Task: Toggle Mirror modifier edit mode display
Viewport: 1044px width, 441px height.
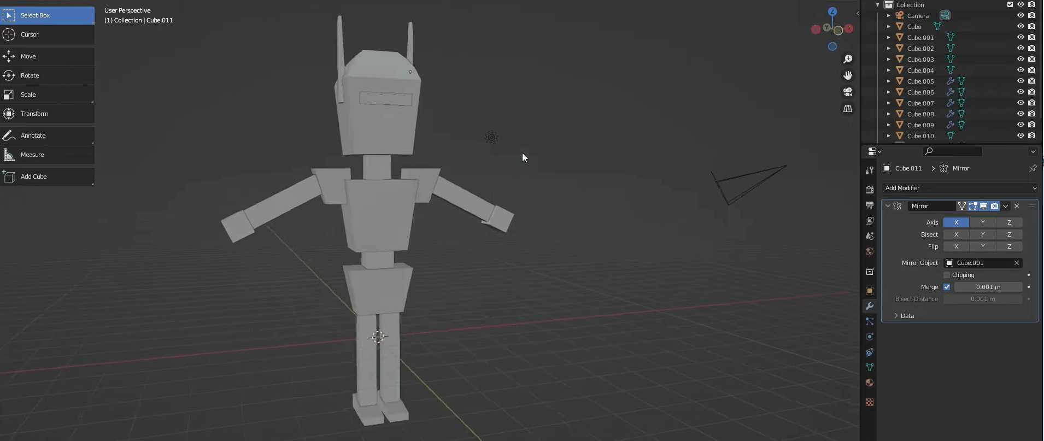Action: (x=973, y=206)
